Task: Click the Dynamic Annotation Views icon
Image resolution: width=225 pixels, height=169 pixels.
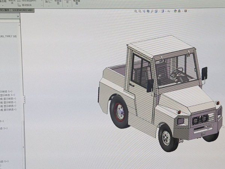Action: pos(152,11)
